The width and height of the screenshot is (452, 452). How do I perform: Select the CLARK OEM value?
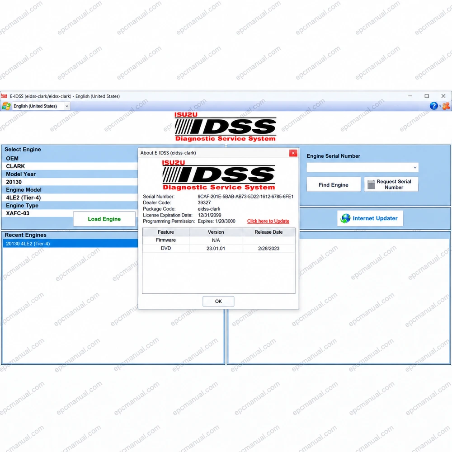(x=70, y=166)
